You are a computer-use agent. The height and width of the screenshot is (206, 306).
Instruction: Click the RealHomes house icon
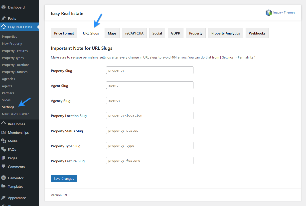pos(3,124)
